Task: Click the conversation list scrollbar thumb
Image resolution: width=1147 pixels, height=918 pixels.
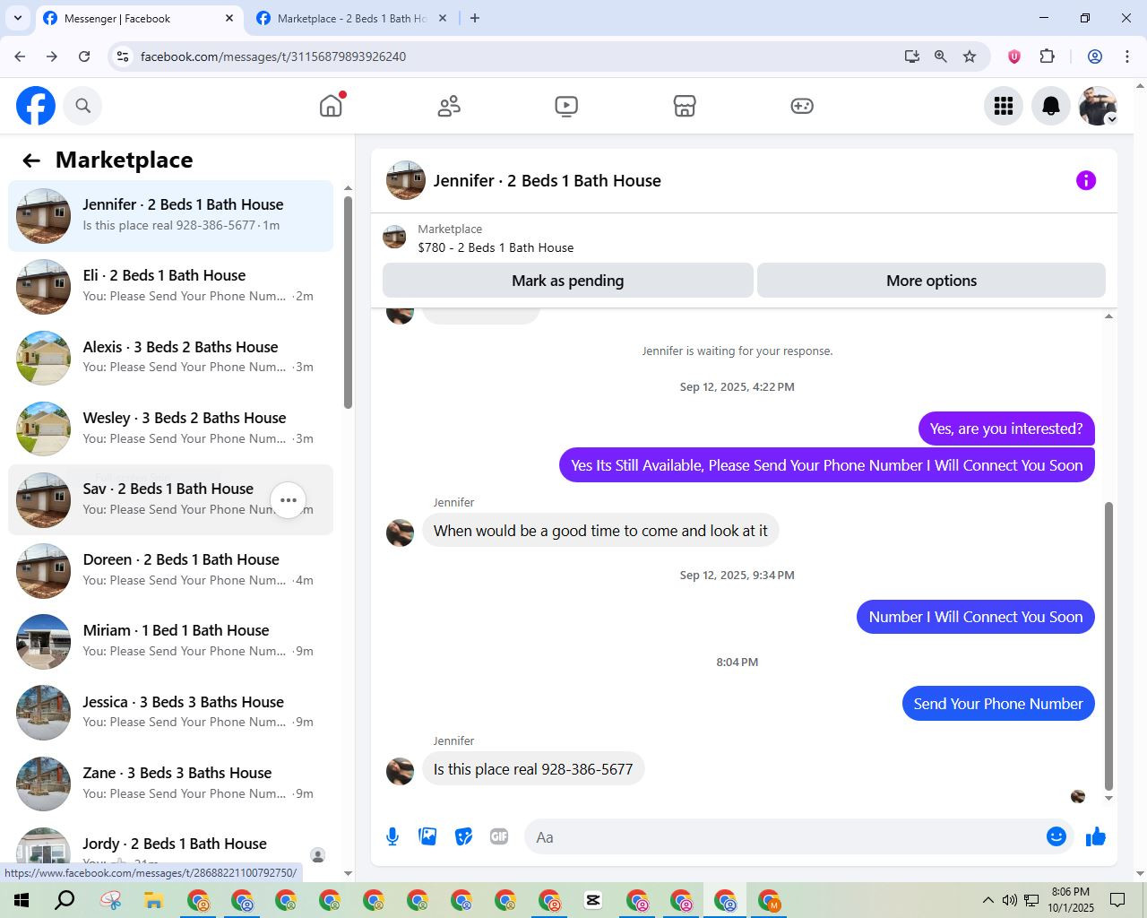Action: 348,302
